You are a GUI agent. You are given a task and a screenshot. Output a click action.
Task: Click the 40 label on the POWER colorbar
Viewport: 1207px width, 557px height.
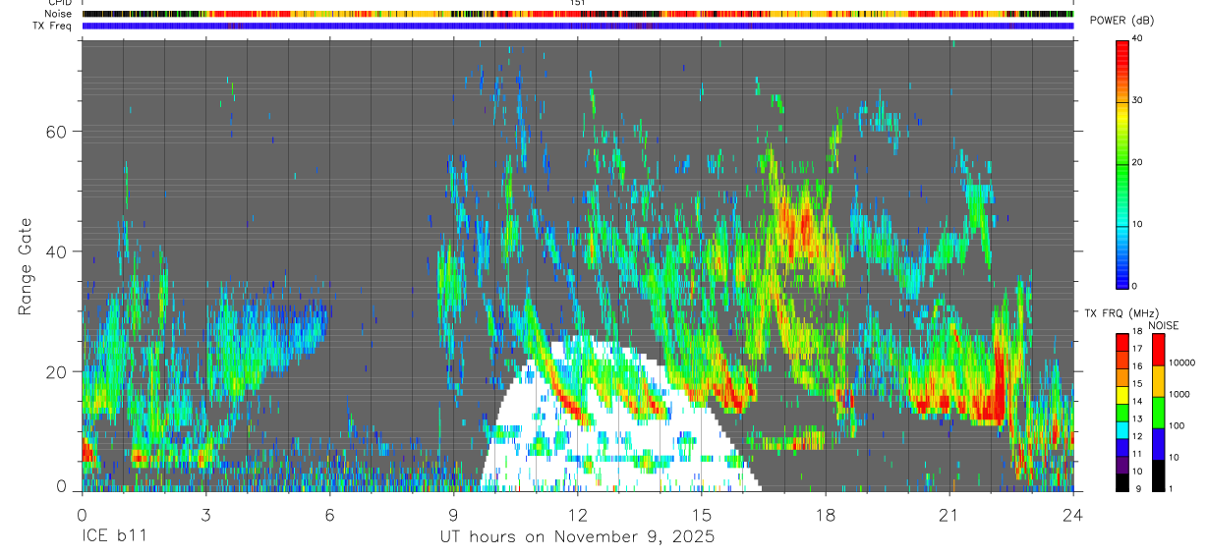(x=1137, y=38)
